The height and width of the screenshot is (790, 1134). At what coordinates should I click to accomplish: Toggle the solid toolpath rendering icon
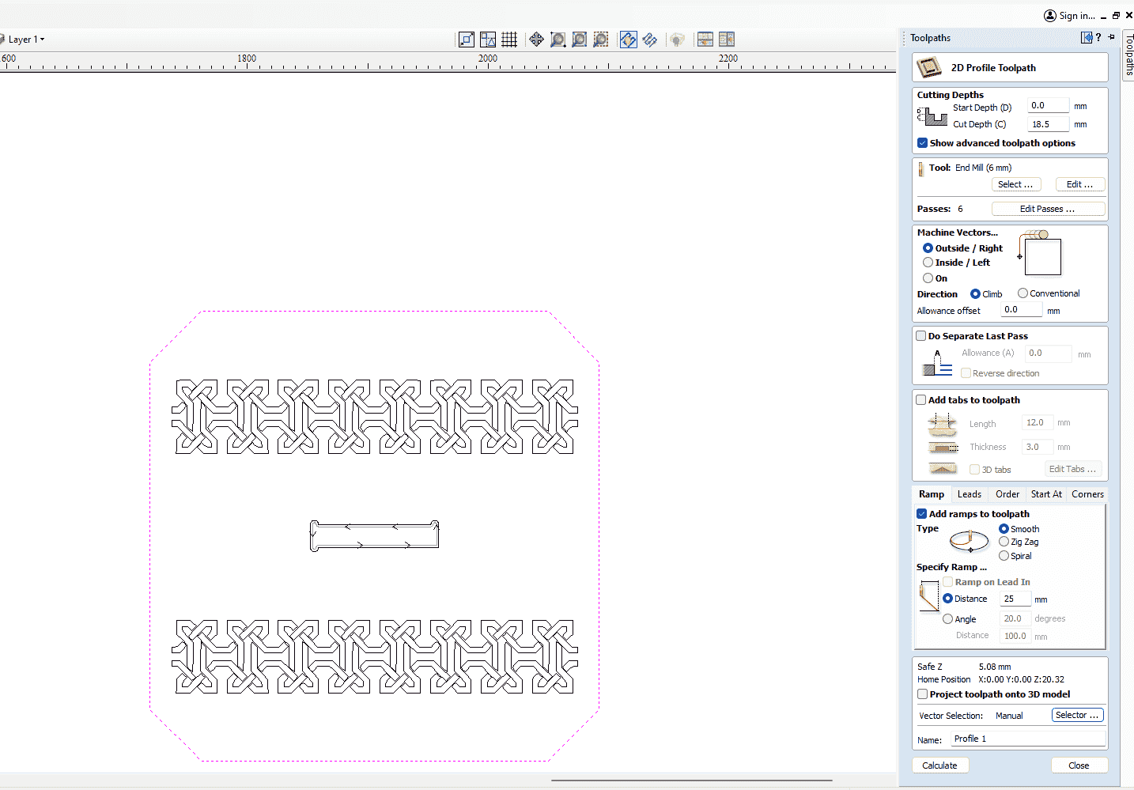click(650, 40)
